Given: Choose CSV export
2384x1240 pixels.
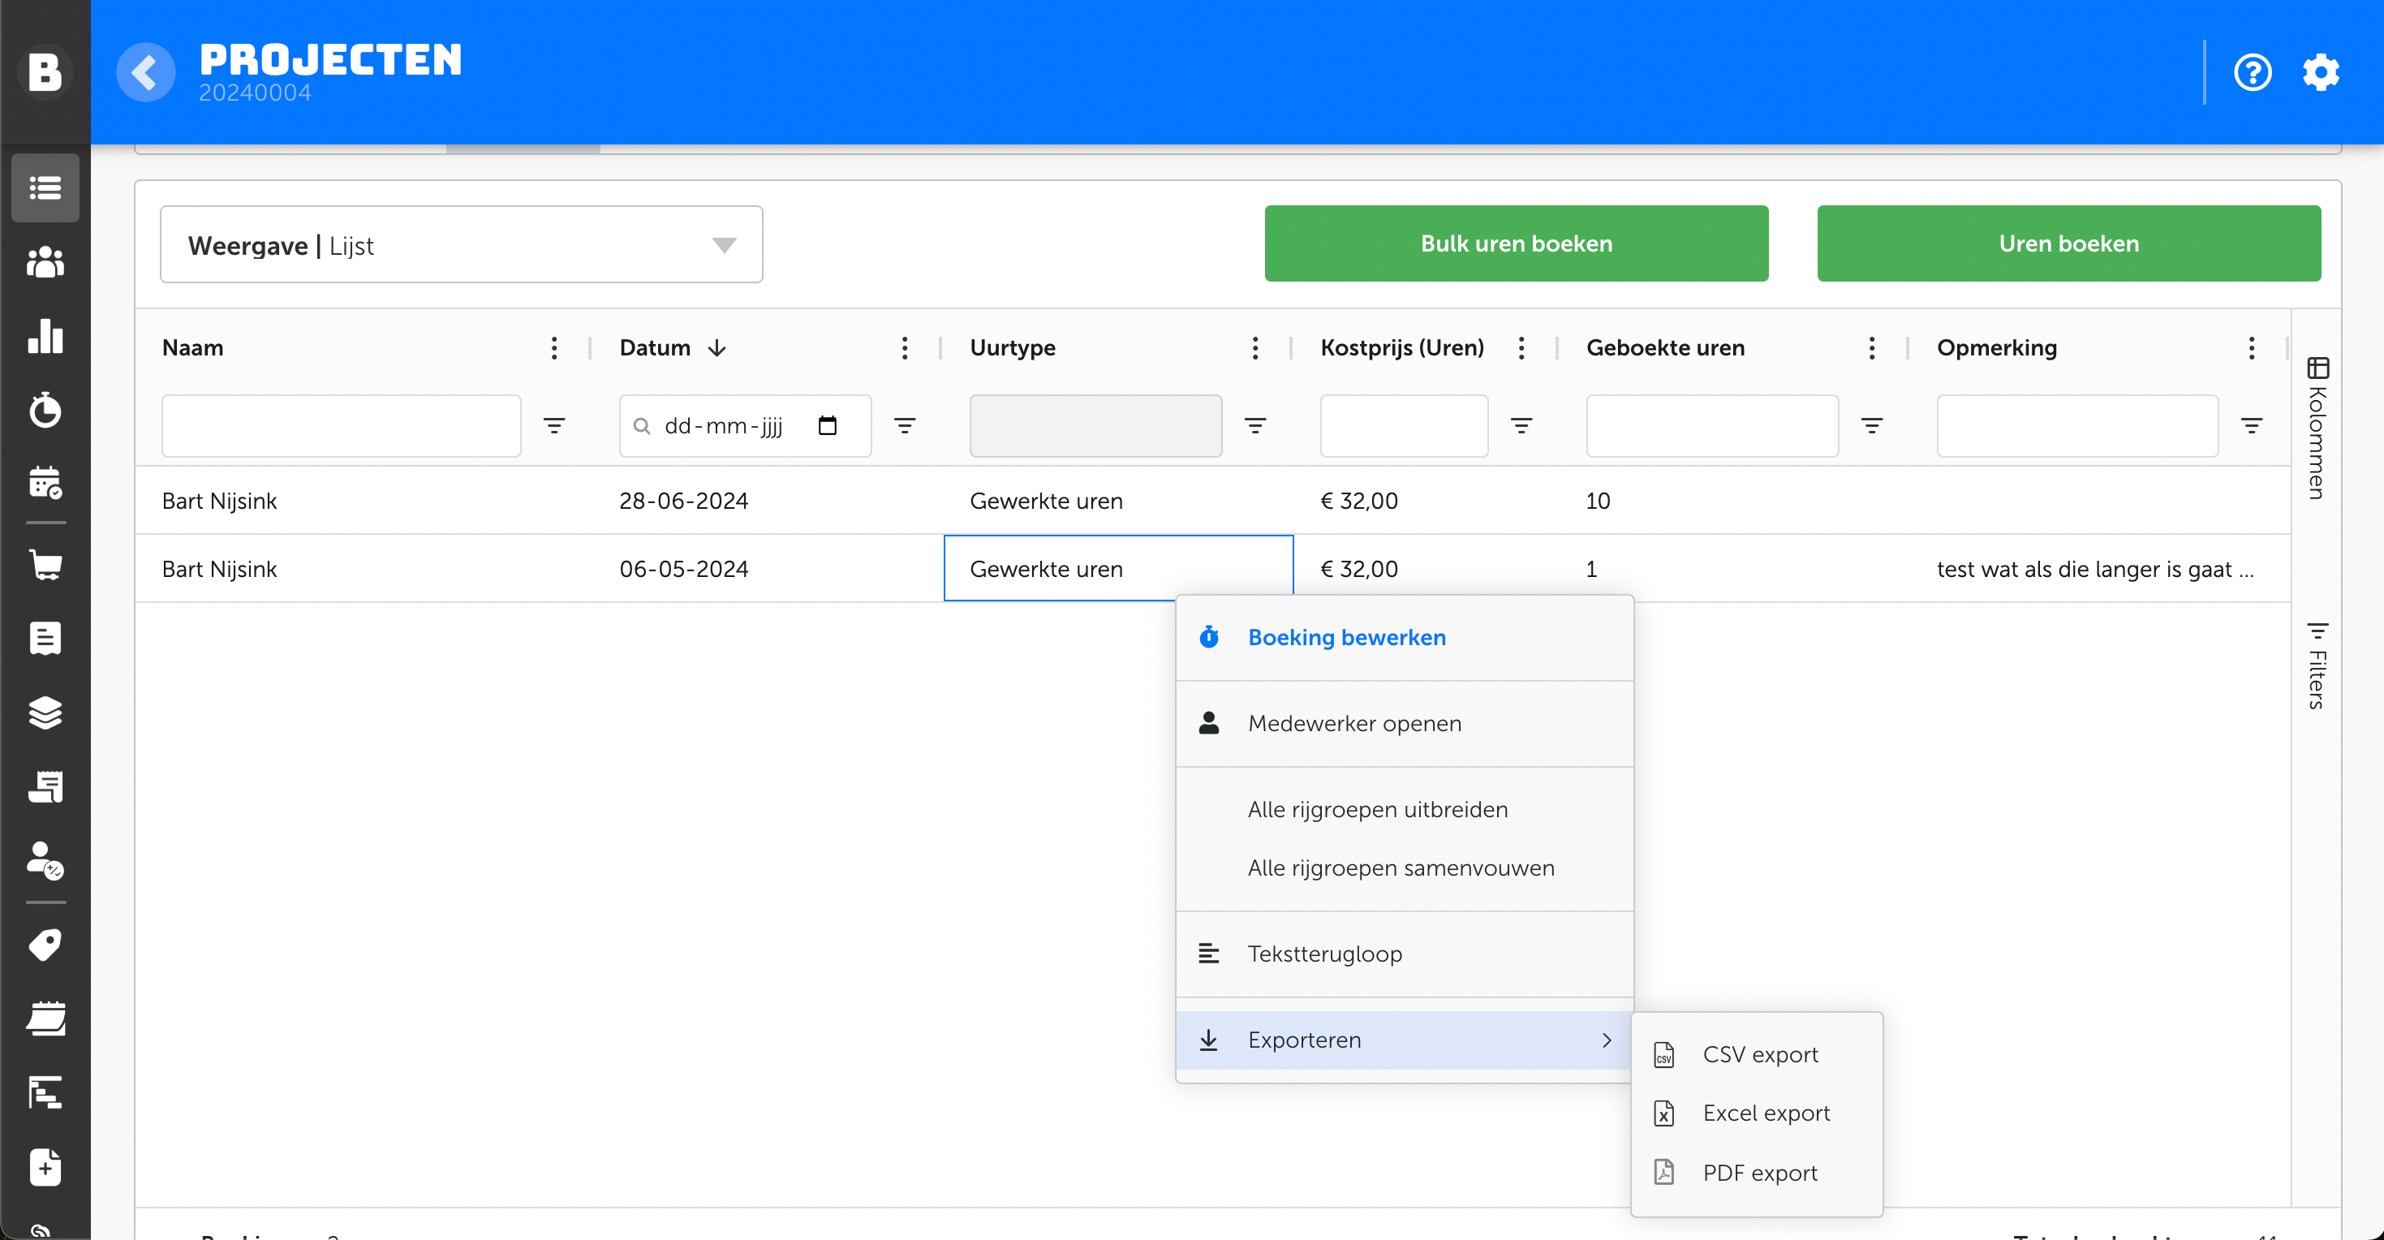Looking at the screenshot, I should 1757,1055.
